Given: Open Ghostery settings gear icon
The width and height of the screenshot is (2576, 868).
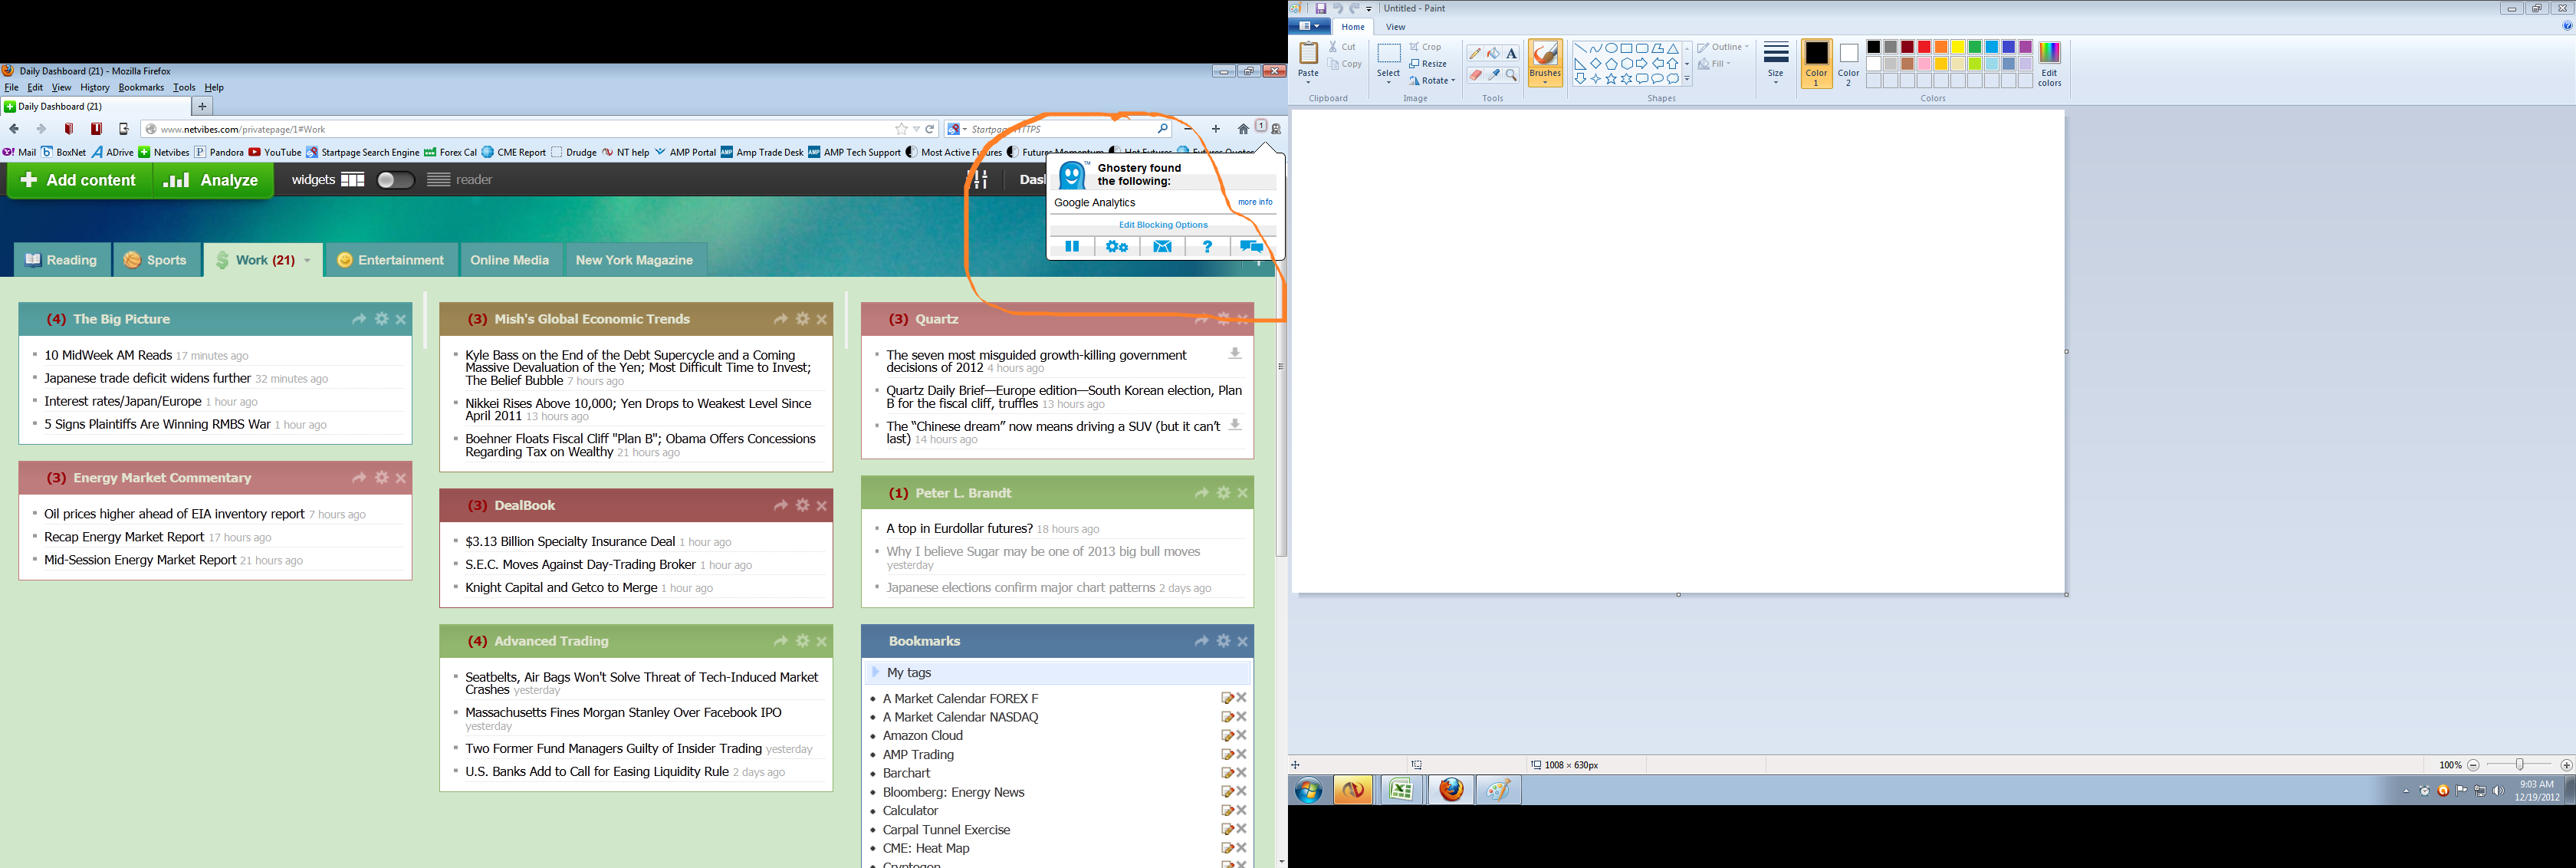Looking at the screenshot, I should [1117, 247].
